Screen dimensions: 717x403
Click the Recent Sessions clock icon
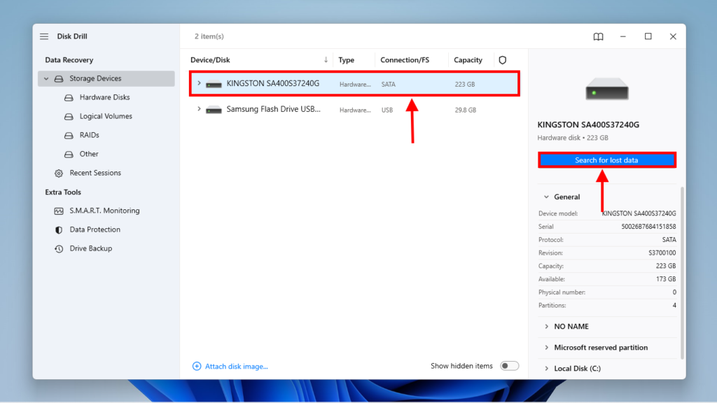(x=59, y=173)
